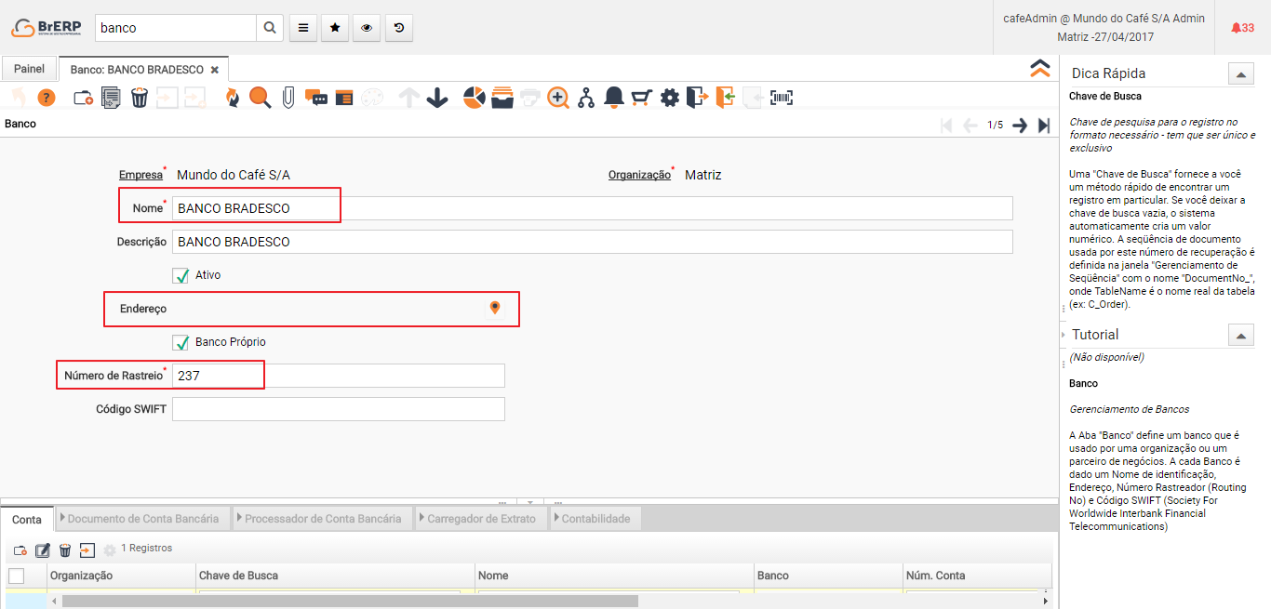Uncheck the Banco Próprio checkbox
The height and width of the screenshot is (609, 1271).
tap(181, 342)
